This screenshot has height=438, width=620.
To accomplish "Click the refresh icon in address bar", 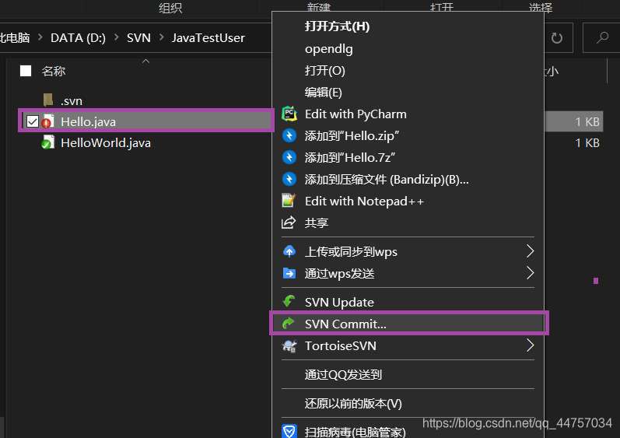I will 557,38.
